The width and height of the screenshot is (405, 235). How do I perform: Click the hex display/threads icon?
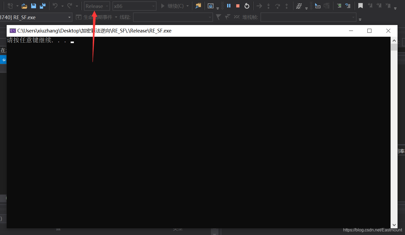[299, 6]
